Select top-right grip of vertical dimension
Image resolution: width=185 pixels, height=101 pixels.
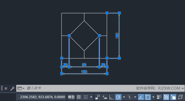tap(119, 13)
